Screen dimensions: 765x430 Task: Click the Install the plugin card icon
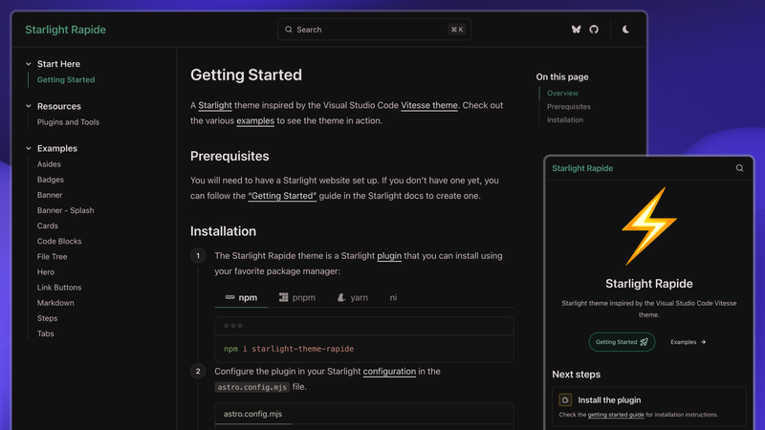(565, 399)
